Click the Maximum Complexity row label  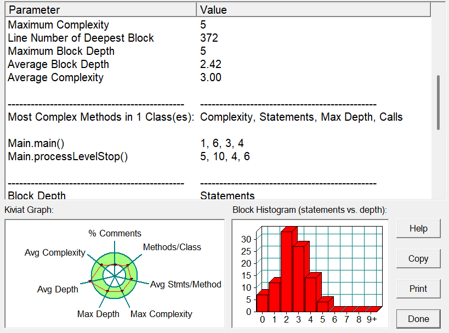coord(59,25)
